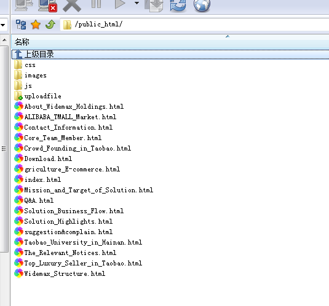Click the blue refresh arrows icon
The width and height of the screenshot is (329, 306).
pos(178,6)
